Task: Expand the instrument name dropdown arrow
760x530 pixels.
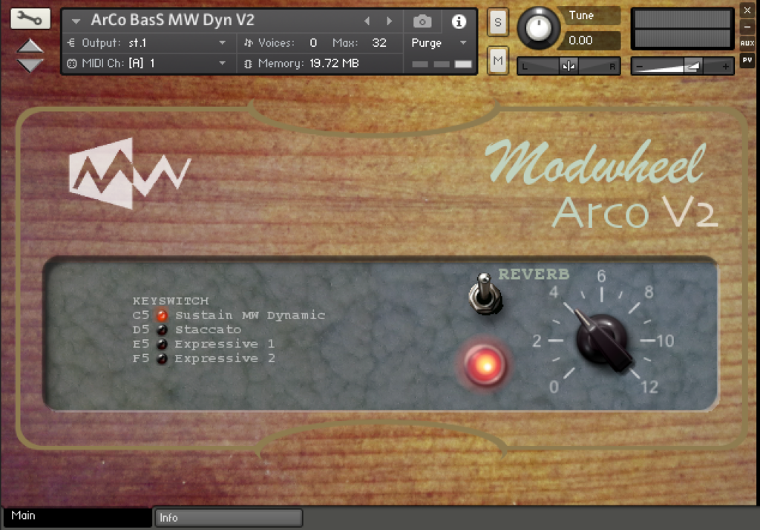Action: 76,21
